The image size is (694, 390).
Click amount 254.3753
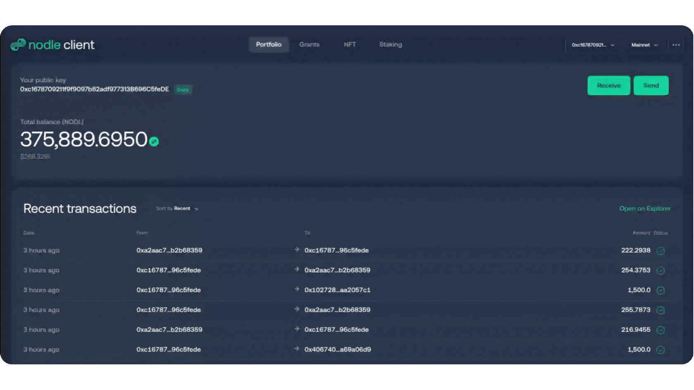pyautogui.click(x=636, y=270)
